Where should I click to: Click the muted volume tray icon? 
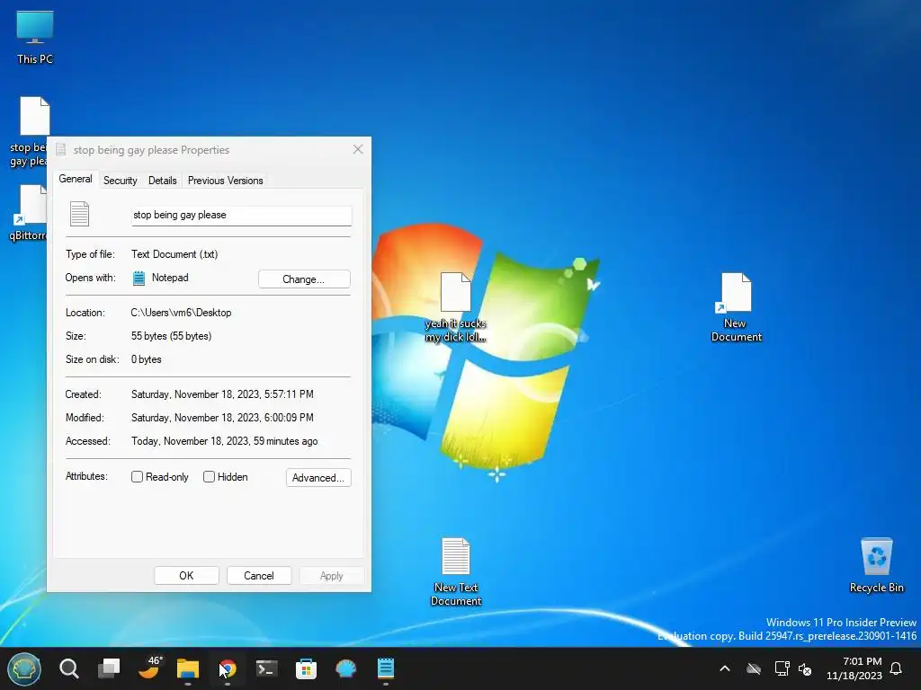coord(805,668)
